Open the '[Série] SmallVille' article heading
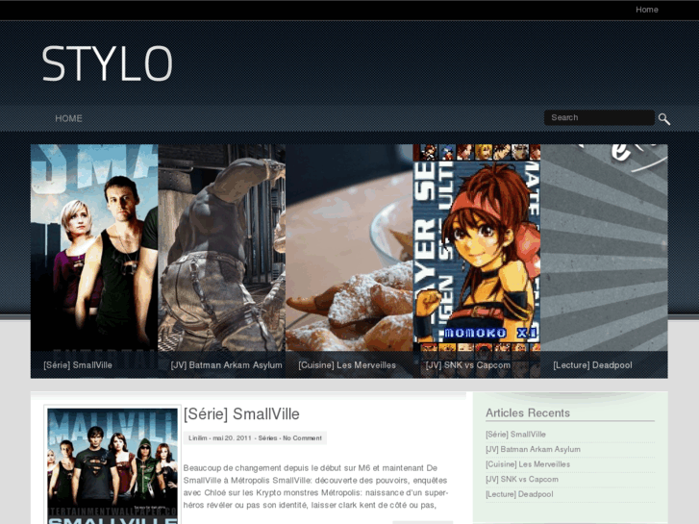Viewport: 699px width, 524px height. (x=241, y=413)
